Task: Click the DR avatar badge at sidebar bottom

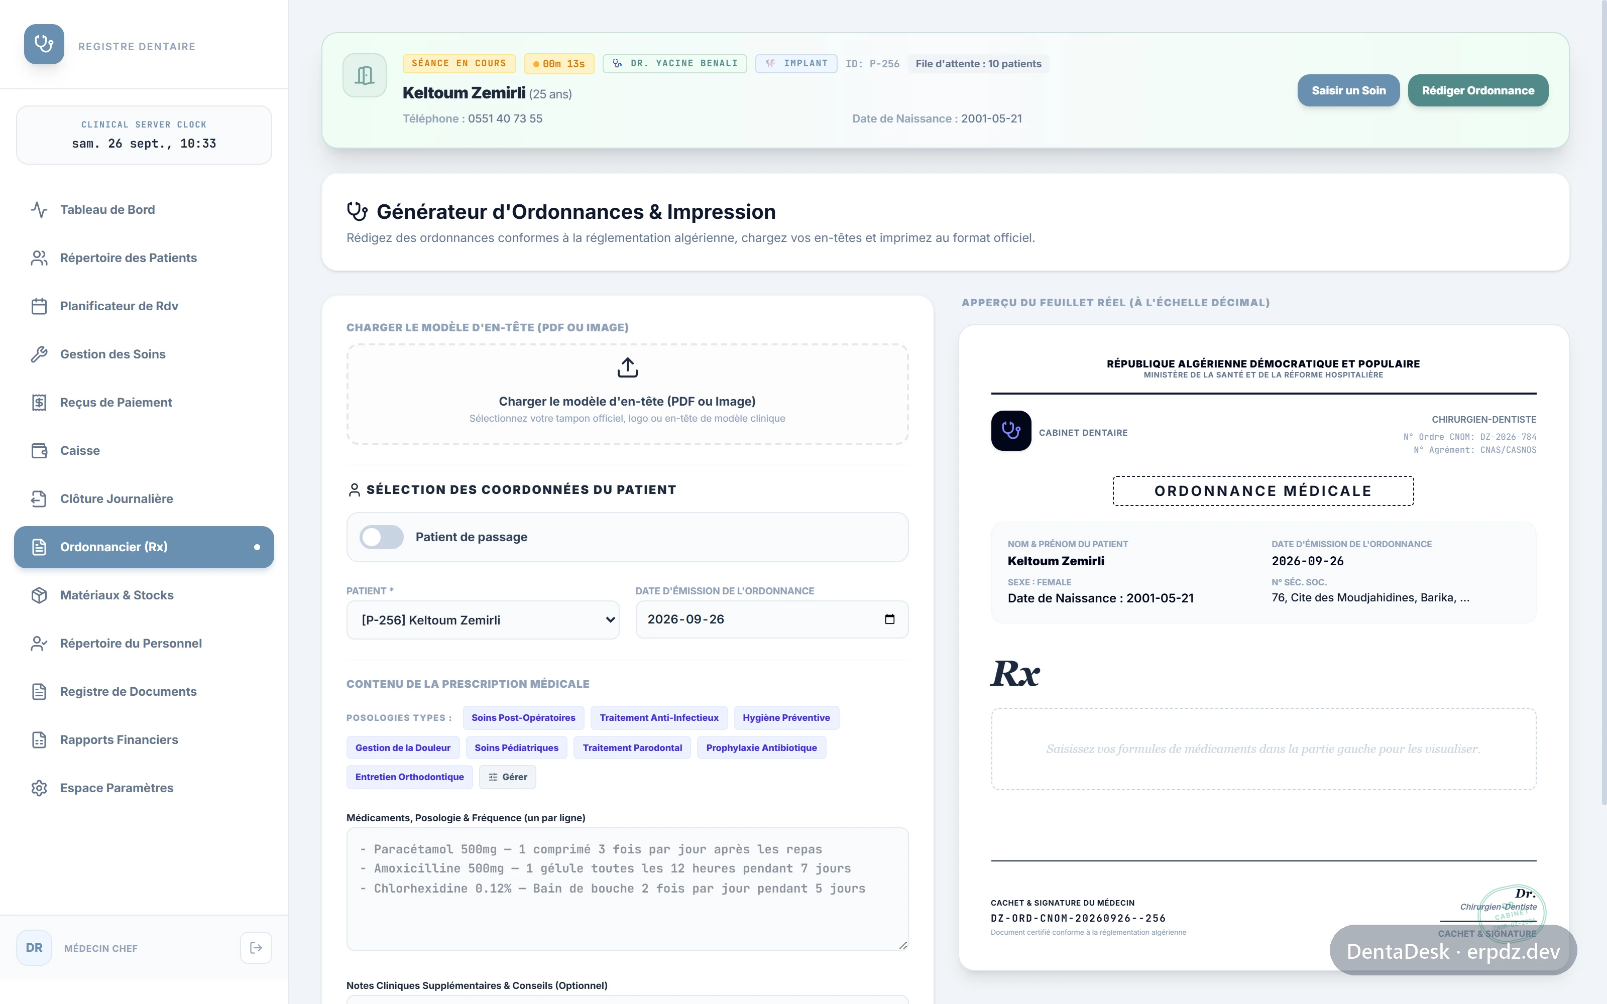Action: click(x=34, y=948)
